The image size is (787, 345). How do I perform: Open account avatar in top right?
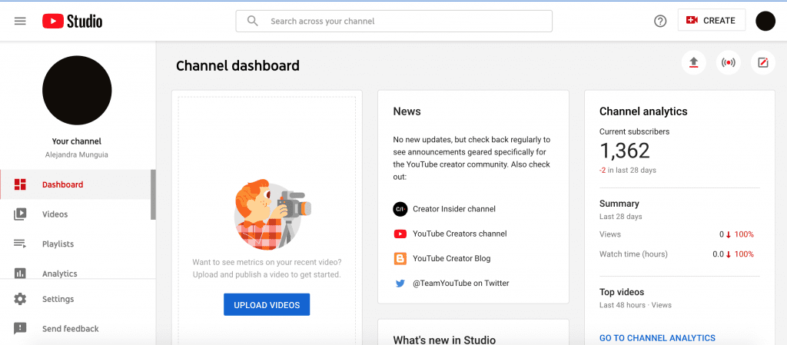765,21
